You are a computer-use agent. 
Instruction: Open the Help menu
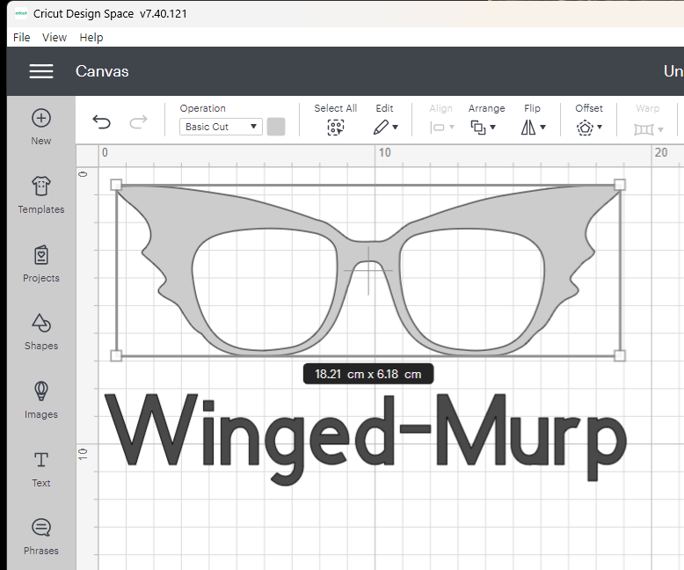tap(91, 37)
